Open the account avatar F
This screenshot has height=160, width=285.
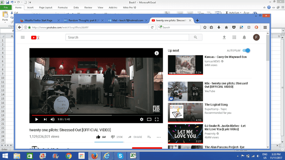[x=256, y=37]
